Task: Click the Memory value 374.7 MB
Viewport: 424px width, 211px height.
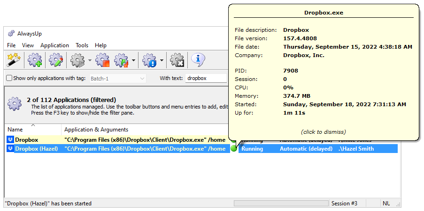Action: point(297,96)
